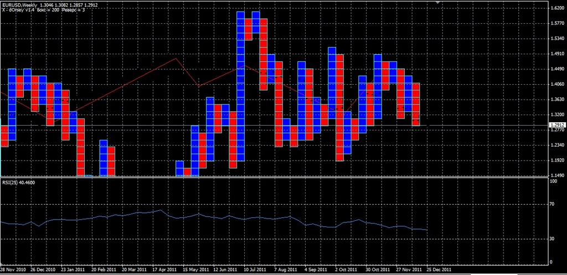Click the 1.1920 price axis value

557,160
